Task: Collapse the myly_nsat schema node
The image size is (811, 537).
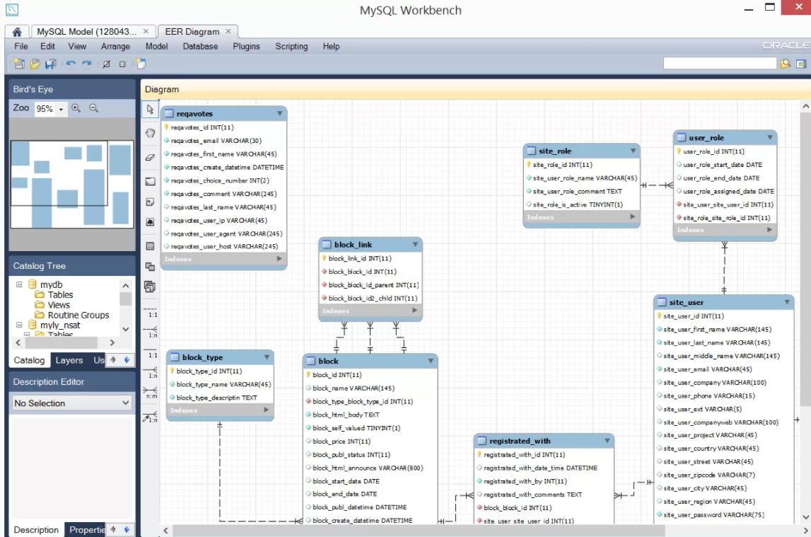Action: click(x=19, y=325)
